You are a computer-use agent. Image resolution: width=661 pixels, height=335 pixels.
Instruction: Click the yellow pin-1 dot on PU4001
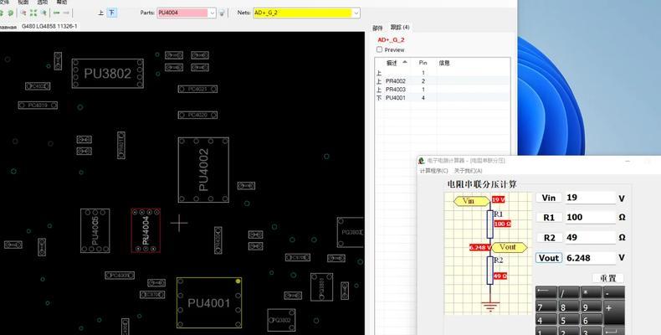tap(238, 281)
